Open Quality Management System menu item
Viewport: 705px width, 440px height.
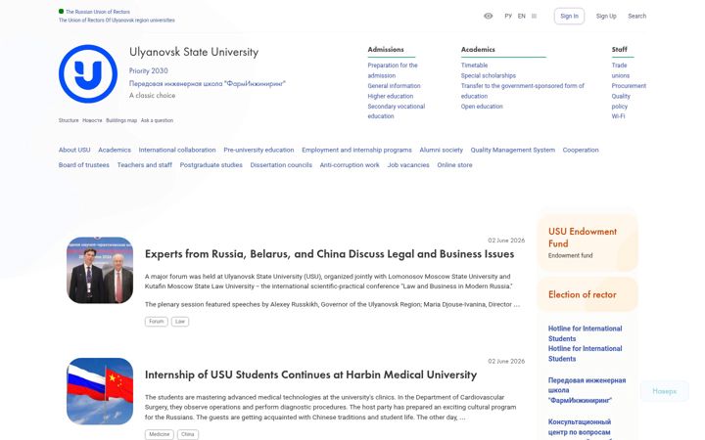pos(512,150)
